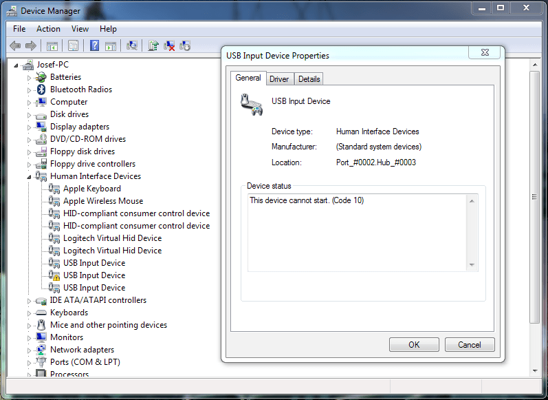Click the Properties toolbar icon
548x400 pixels.
(x=73, y=46)
